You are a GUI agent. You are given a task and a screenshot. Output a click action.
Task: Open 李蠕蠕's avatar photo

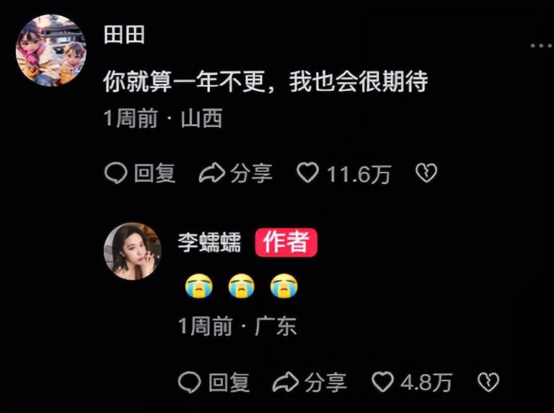pyautogui.click(x=133, y=251)
